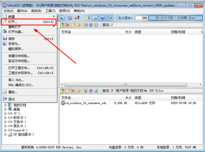The image size is (205, 152).
Task: Click red X delete in local pane toolbar
Action: [73, 91]
